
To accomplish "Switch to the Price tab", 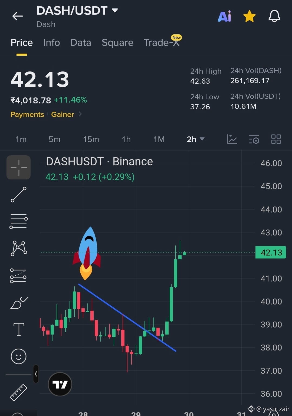I will (x=22, y=42).
